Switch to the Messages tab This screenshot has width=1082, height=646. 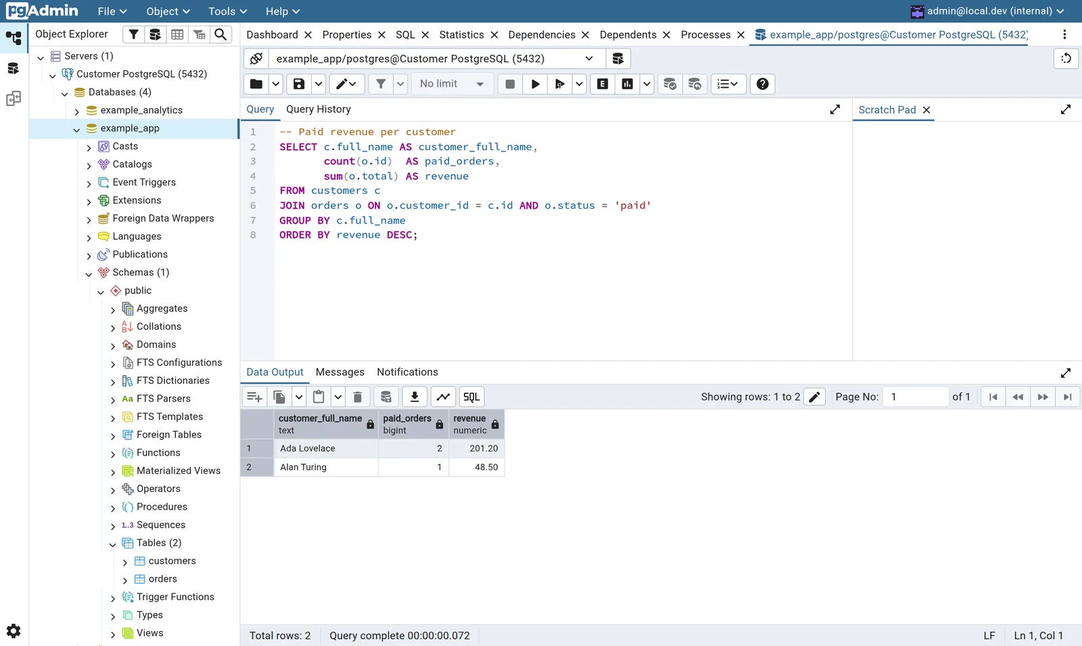(x=339, y=372)
